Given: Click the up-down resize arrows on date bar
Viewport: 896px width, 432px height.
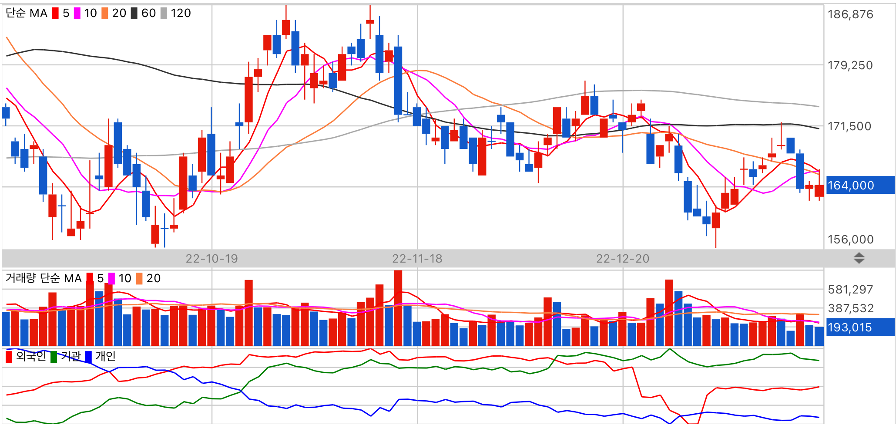Looking at the screenshot, I should click(x=859, y=258).
